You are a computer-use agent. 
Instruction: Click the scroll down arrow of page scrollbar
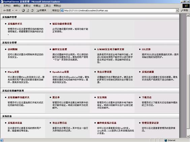[188, 136]
